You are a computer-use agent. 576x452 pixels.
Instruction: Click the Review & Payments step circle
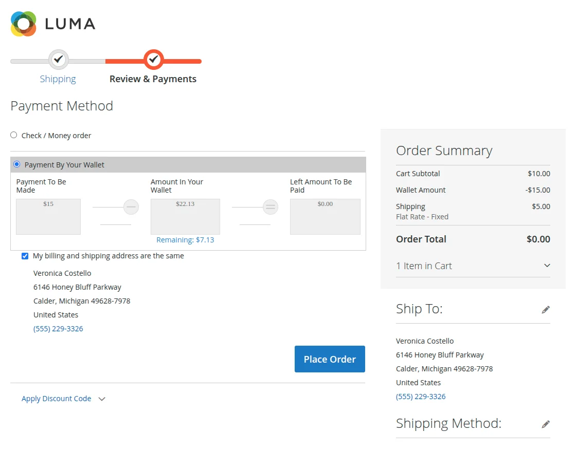(153, 60)
